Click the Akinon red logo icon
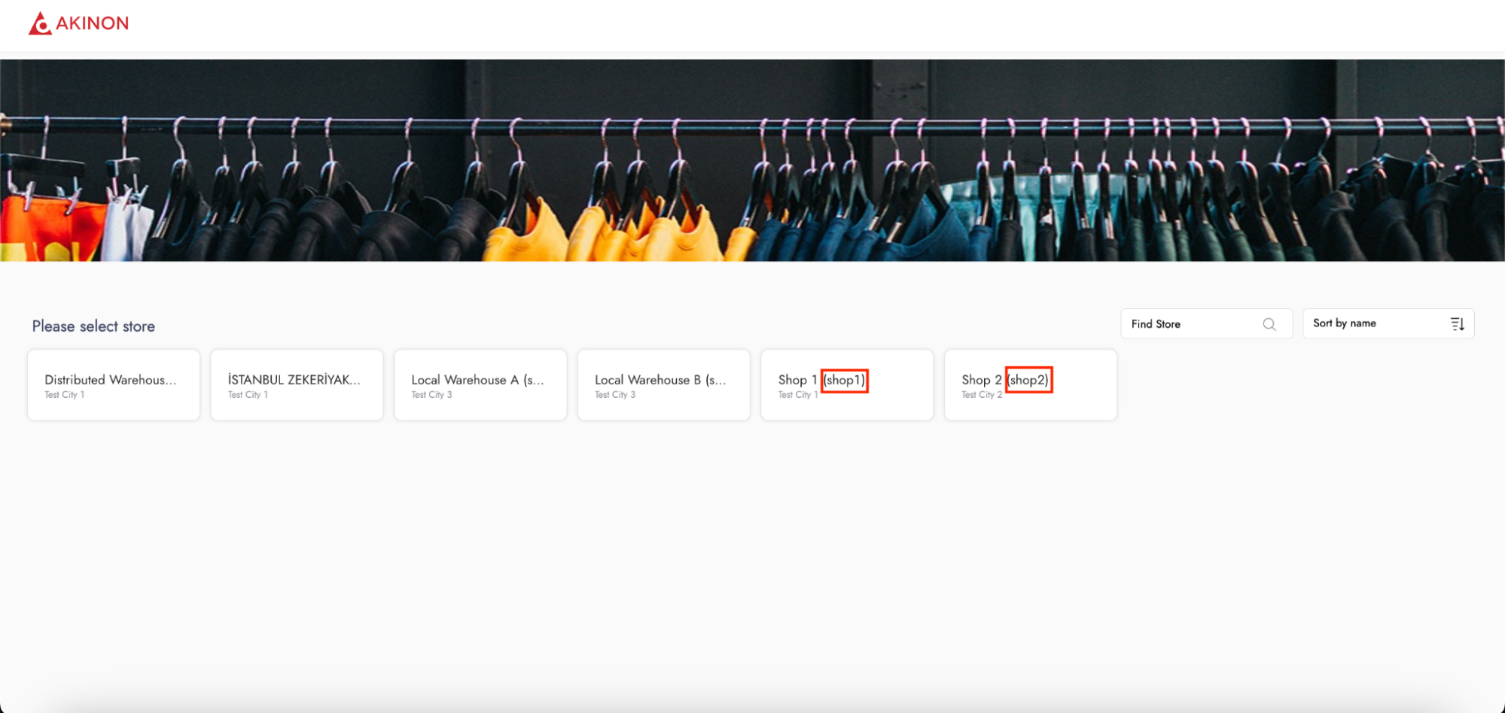This screenshot has width=1505, height=713. [40, 23]
